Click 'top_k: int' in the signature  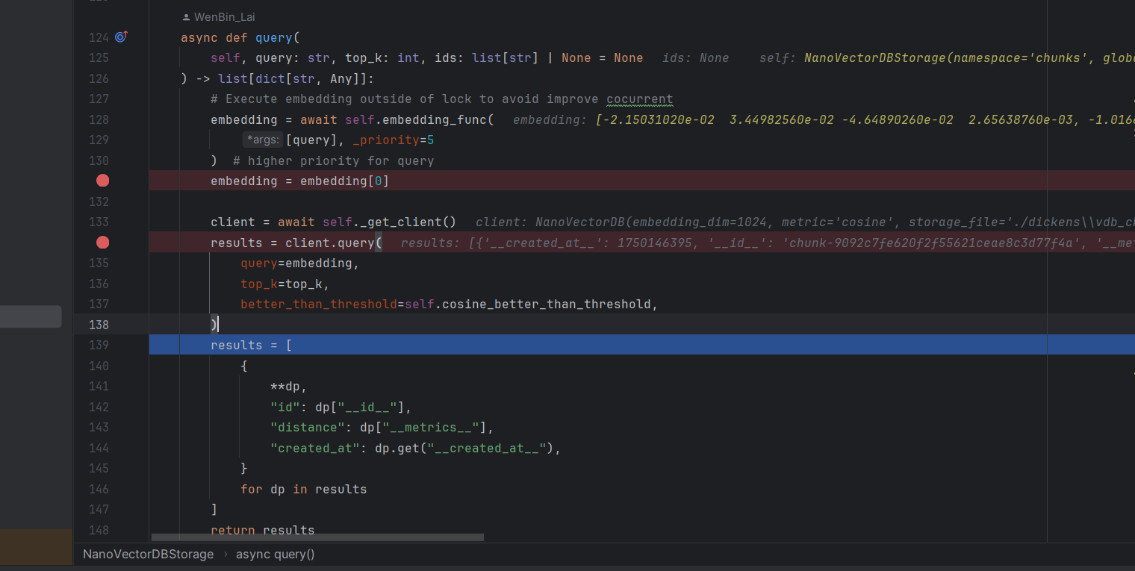click(382, 58)
